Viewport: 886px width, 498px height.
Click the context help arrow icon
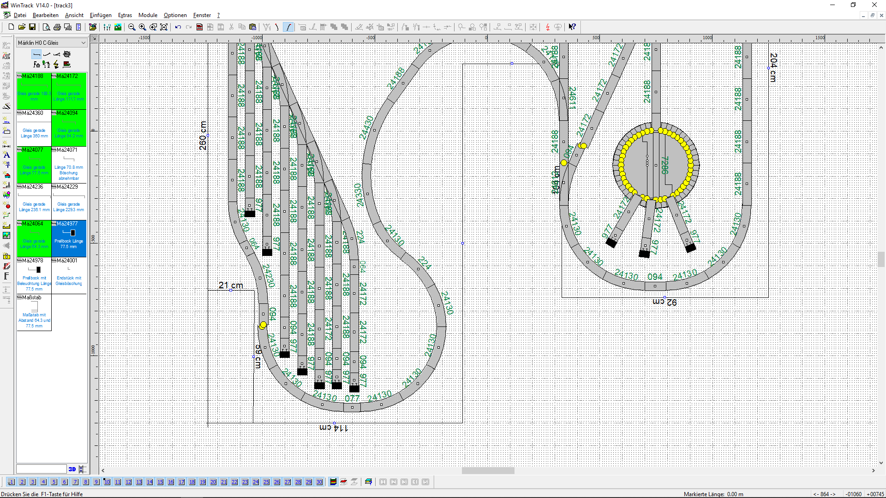point(572,27)
